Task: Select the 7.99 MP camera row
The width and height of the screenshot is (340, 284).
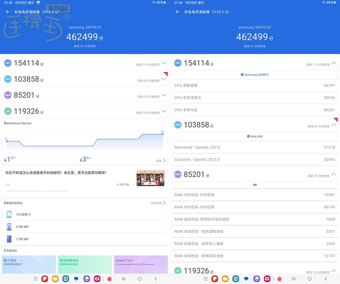Action: [85, 239]
